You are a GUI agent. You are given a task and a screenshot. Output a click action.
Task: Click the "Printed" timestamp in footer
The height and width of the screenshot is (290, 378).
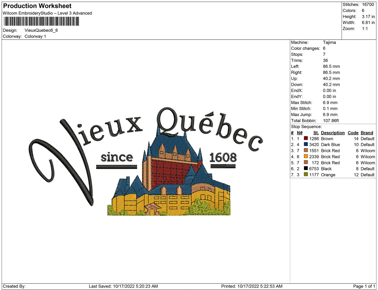click(252, 286)
